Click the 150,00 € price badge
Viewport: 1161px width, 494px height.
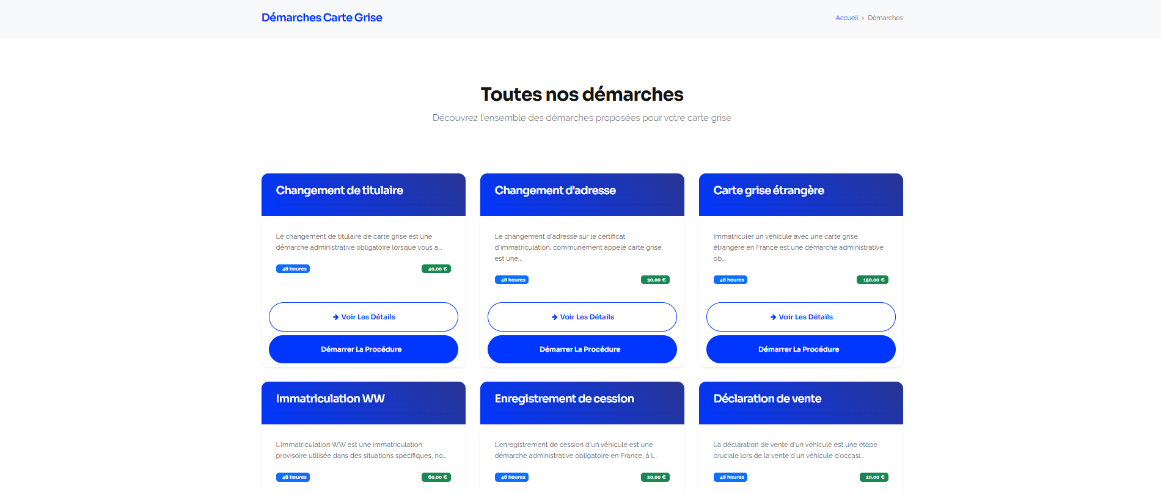(x=873, y=280)
